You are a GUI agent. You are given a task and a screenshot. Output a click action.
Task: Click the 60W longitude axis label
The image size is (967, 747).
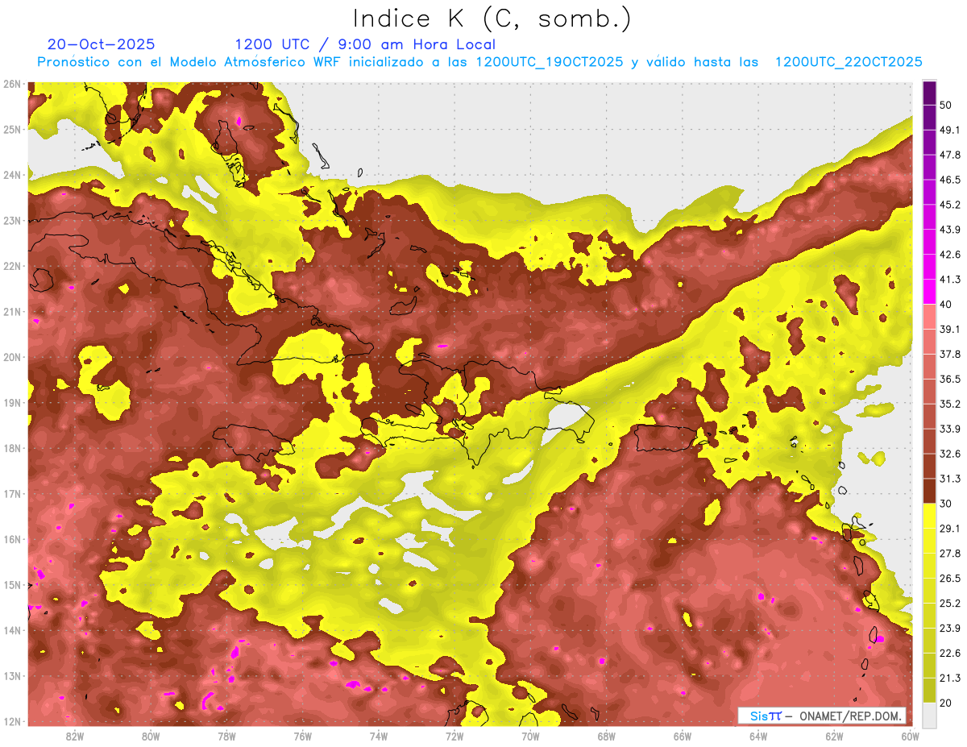[911, 736]
